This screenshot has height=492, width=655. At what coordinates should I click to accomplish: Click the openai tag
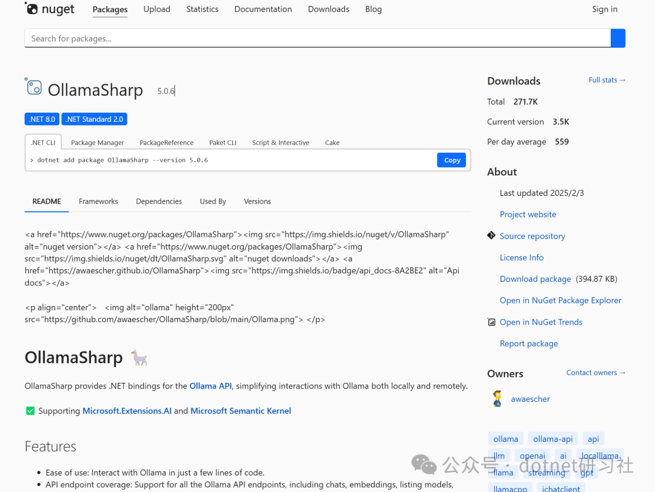(532, 456)
